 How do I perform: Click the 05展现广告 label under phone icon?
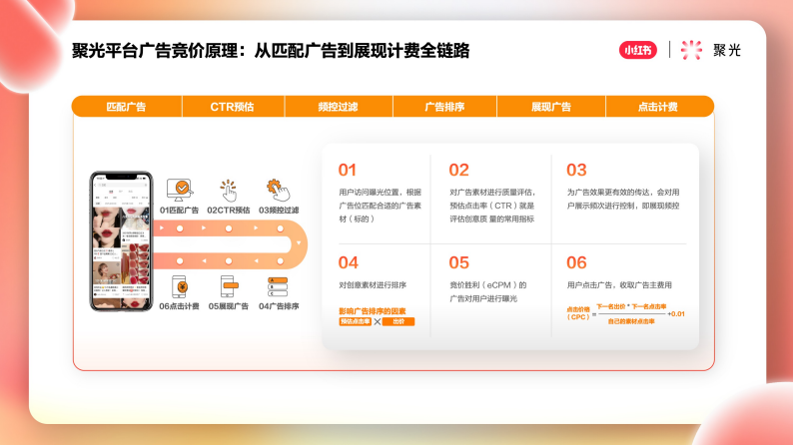click(x=229, y=306)
